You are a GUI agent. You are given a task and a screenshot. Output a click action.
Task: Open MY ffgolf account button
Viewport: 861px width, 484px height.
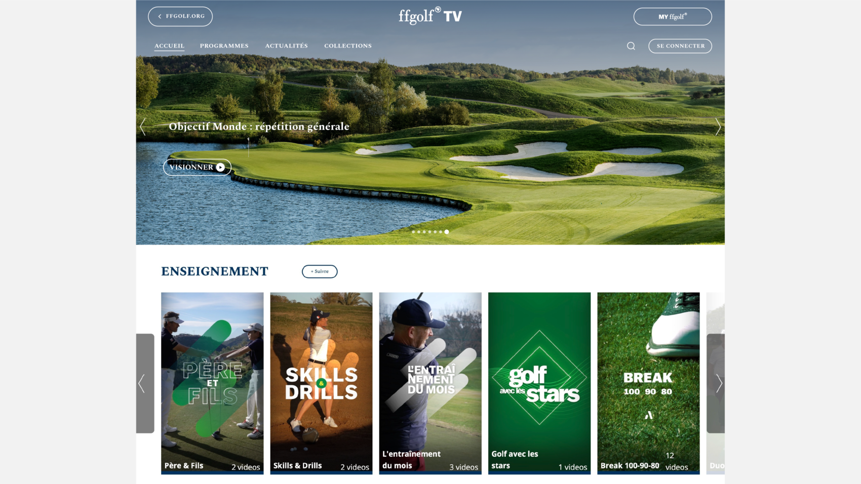pyautogui.click(x=673, y=16)
